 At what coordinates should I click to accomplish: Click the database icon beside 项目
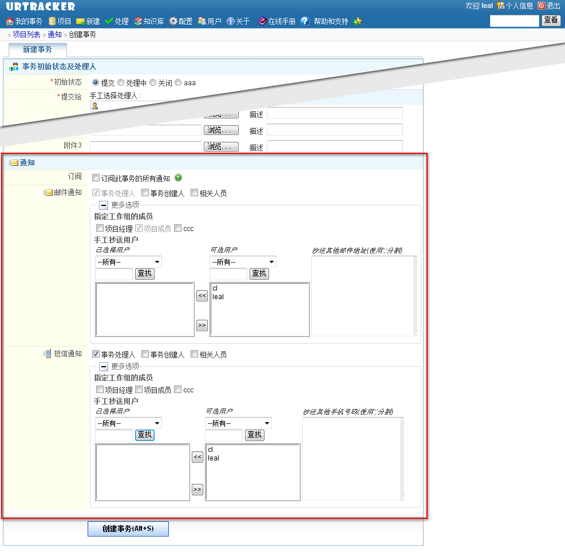pos(52,21)
